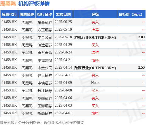The width and height of the screenshot is (146, 125).
Task: Select date 2025-04-29 for 信达证券
Action: click(63, 45)
